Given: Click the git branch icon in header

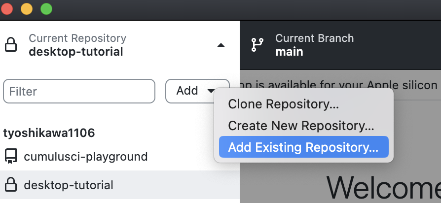Looking at the screenshot, I should (x=257, y=45).
